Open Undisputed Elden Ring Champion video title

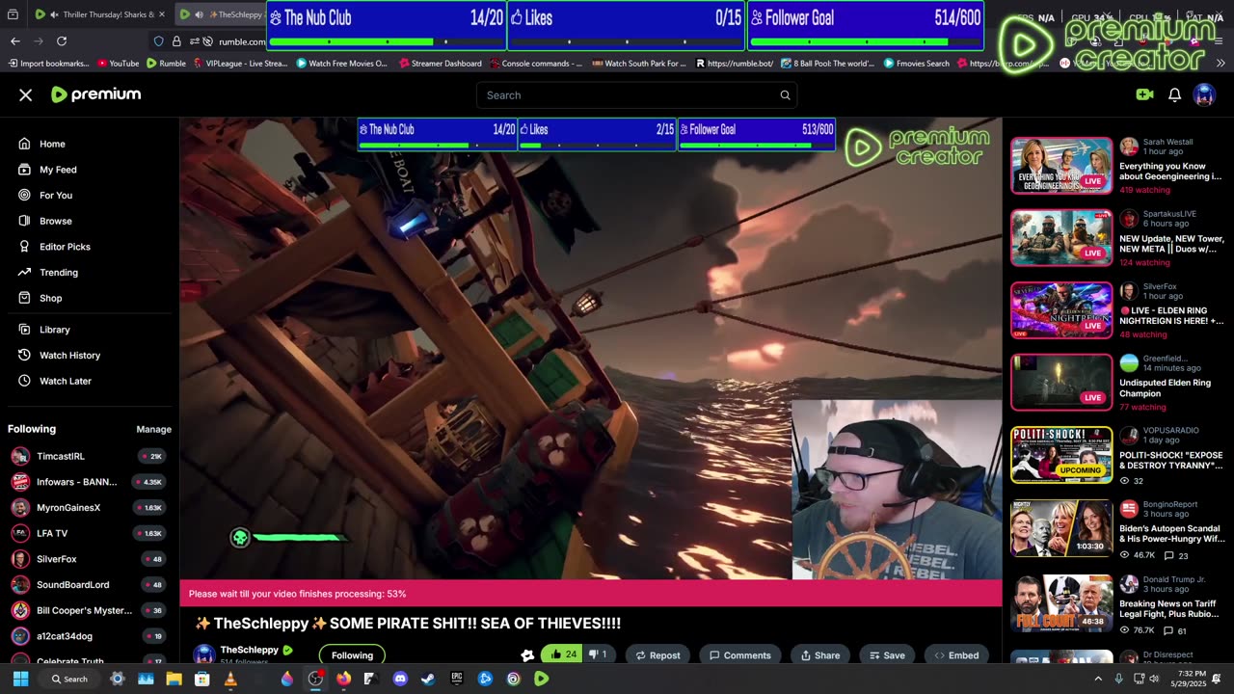(x=1165, y=388)
